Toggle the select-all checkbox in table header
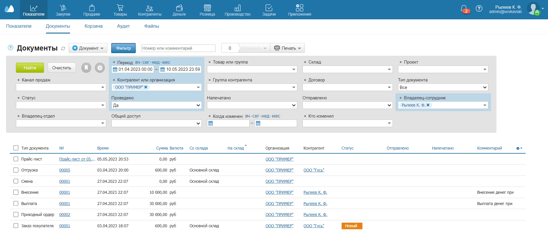 [16, 148]
